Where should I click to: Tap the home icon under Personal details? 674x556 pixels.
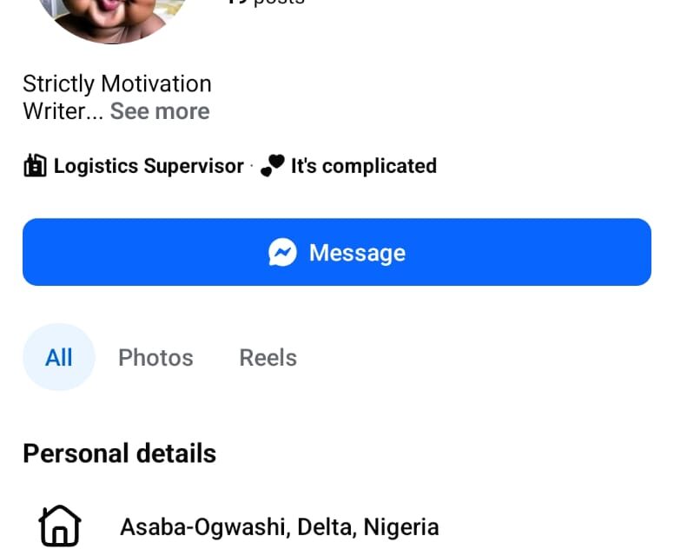coord(60,526)
